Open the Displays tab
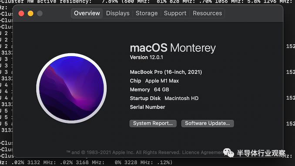Viewport: 295px width, 166px height. point(118,13)
